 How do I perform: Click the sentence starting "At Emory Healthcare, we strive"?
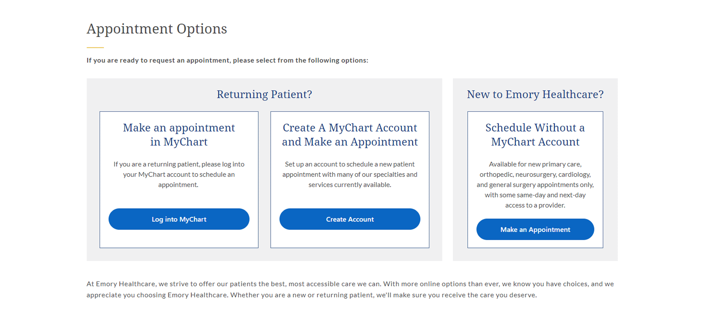pyautogui.click(x=232, y=284)
